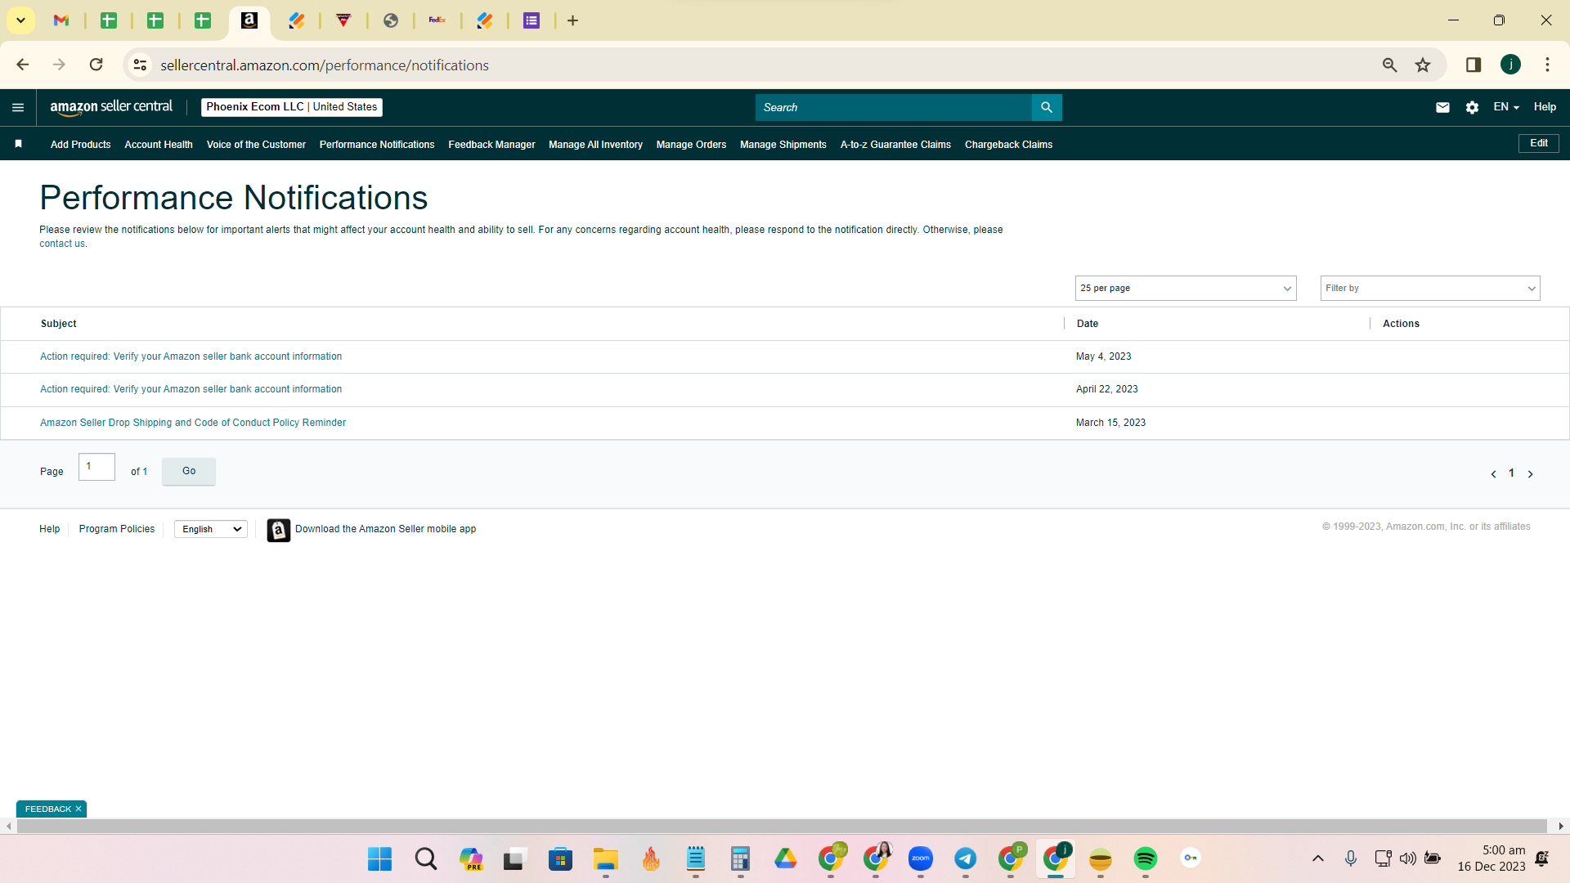View site information next to the URL
Screen dimensions: 1570x883
pyautogui.click(x=141, y=65)
